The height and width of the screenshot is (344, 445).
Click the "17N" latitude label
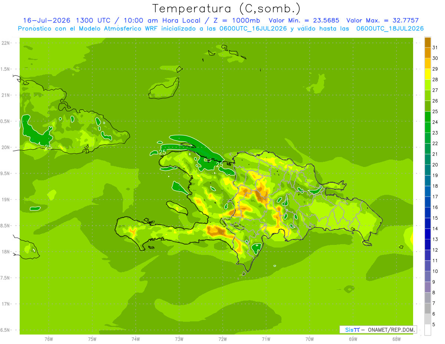pyautogui.click(x=6, y=304)
